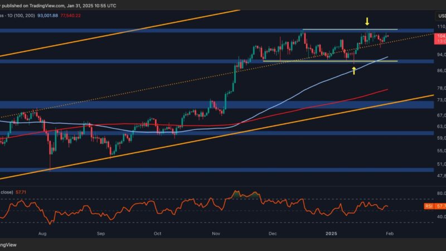Screen dimensions: 446x251
Task: Click the 63,0 price axis label
Action: click(x=442, y=126)
